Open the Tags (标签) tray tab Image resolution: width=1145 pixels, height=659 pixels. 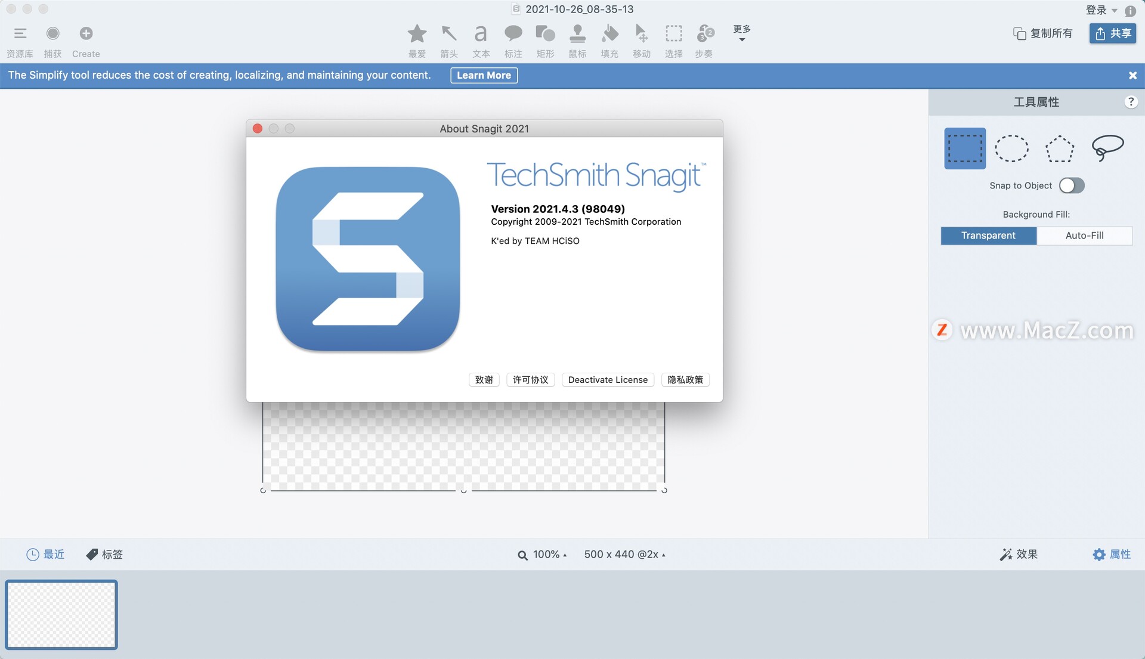point(104,555)
